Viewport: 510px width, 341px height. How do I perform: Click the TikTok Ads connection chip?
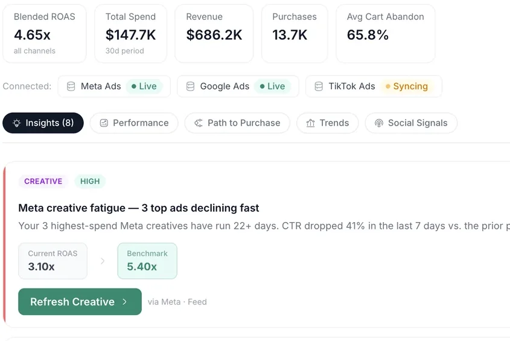(x=374, y=86)
